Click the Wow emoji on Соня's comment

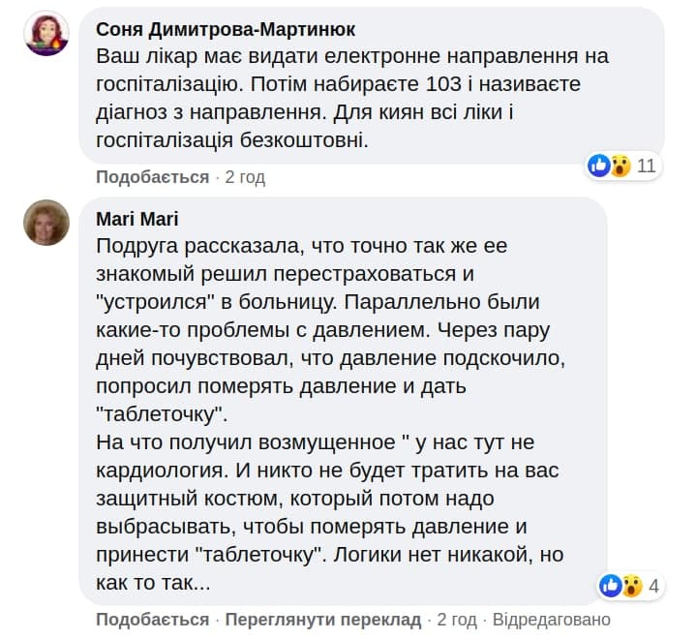coord(620,166)
